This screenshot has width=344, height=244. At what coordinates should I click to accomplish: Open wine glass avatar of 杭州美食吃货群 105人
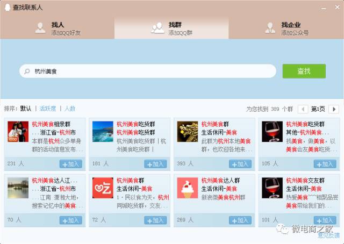(x=273, y=132)
